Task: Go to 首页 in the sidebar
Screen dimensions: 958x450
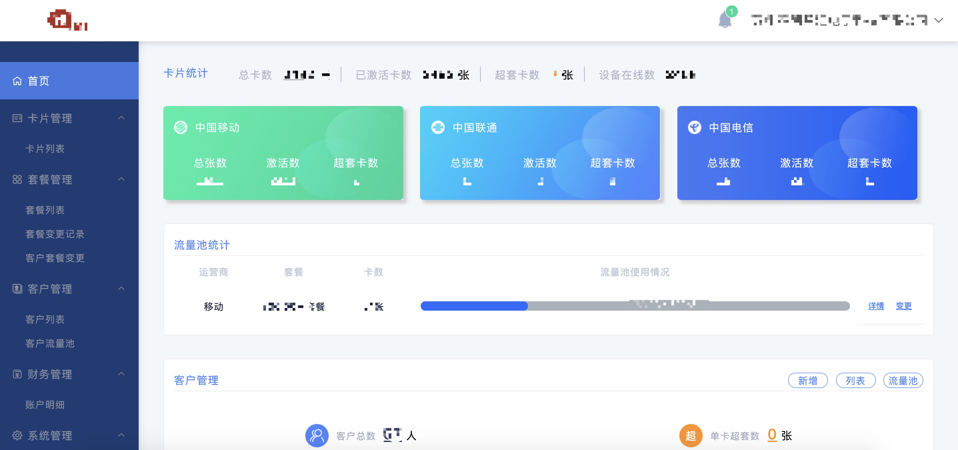Action: (69, 81)
